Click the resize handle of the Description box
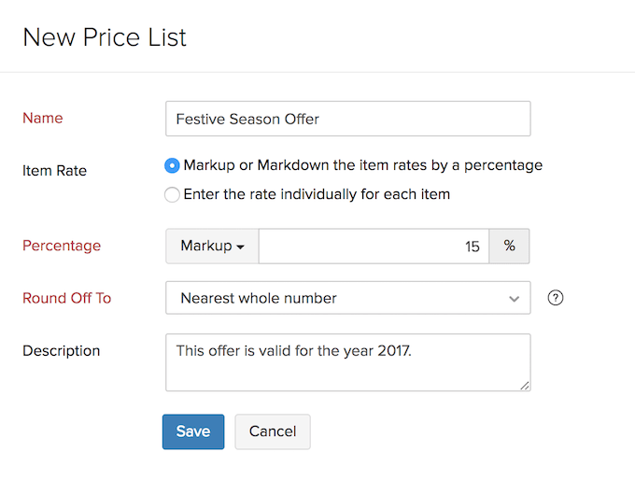This screenshot has height=480, width=635. click(x=525, y=385)
